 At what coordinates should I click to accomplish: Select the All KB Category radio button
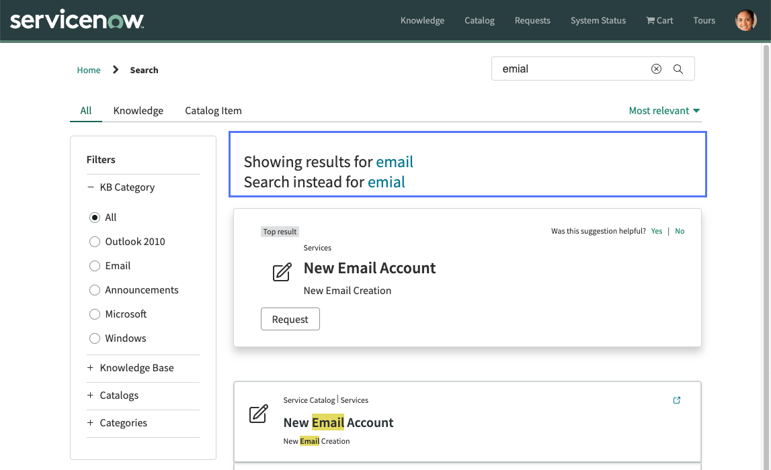tap(94, 218)
